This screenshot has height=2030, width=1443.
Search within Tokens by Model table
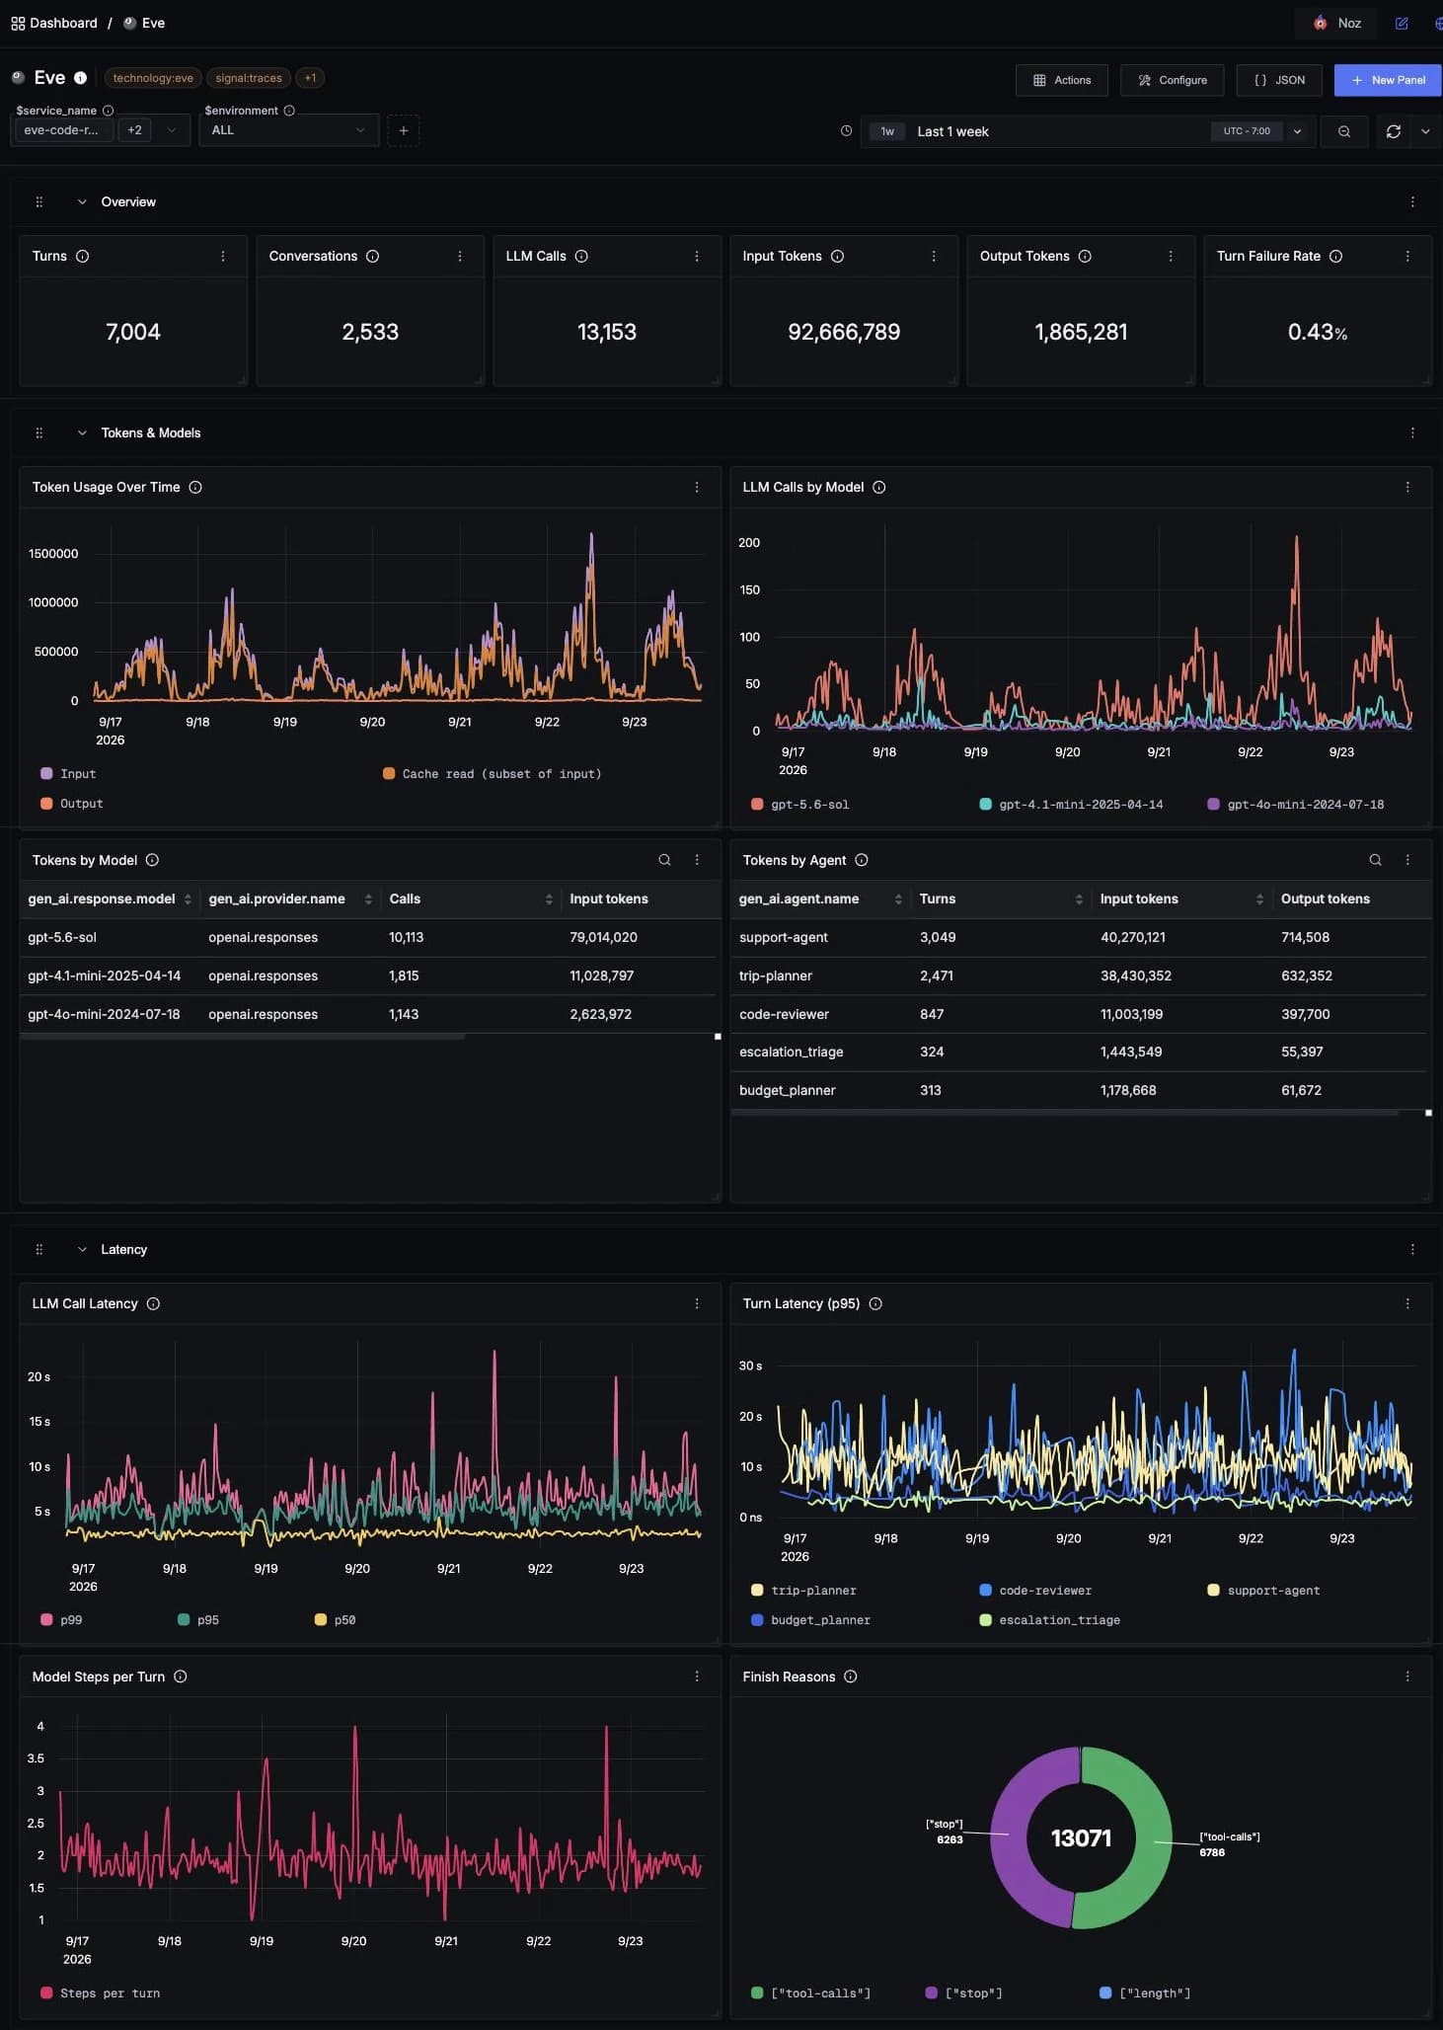click(665, 860)
